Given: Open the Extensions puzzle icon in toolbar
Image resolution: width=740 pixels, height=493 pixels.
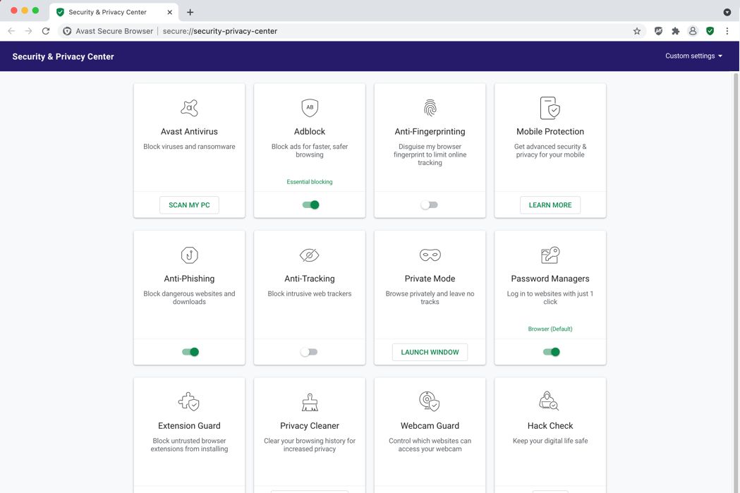Looking at the screenshot, I should point(675,31).
